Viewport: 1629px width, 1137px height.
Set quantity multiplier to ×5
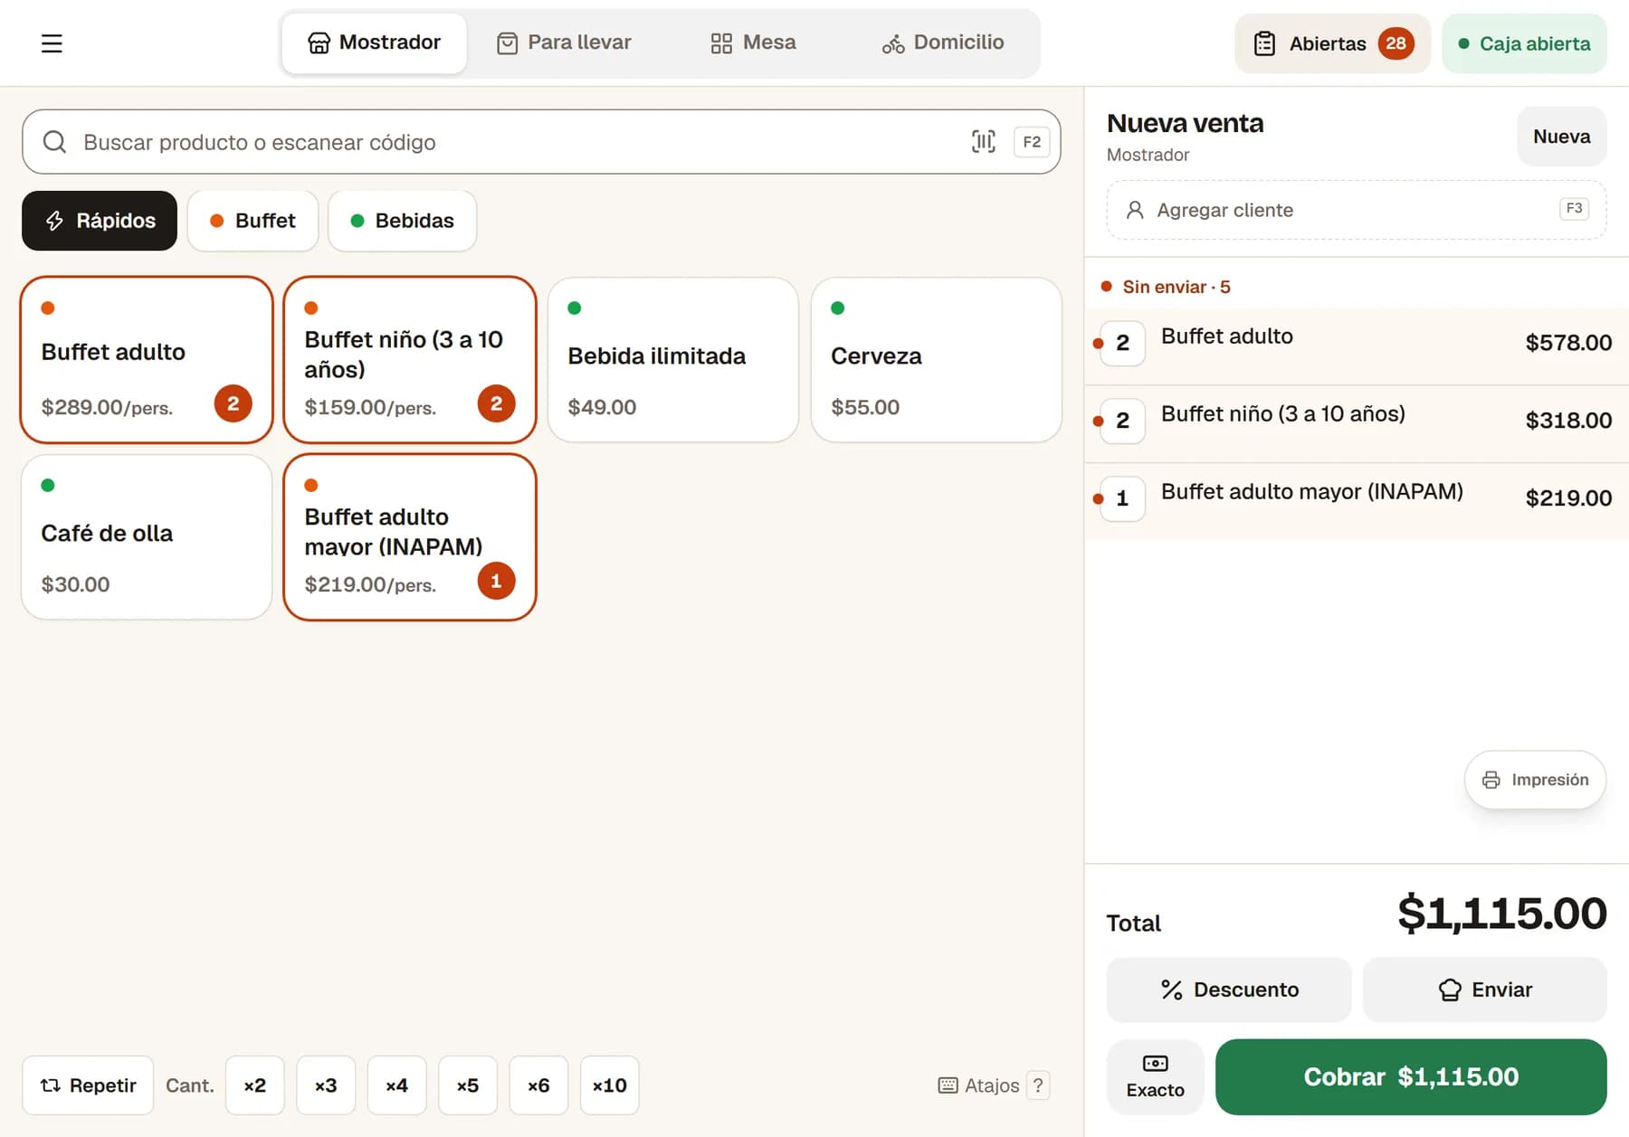467,1085
